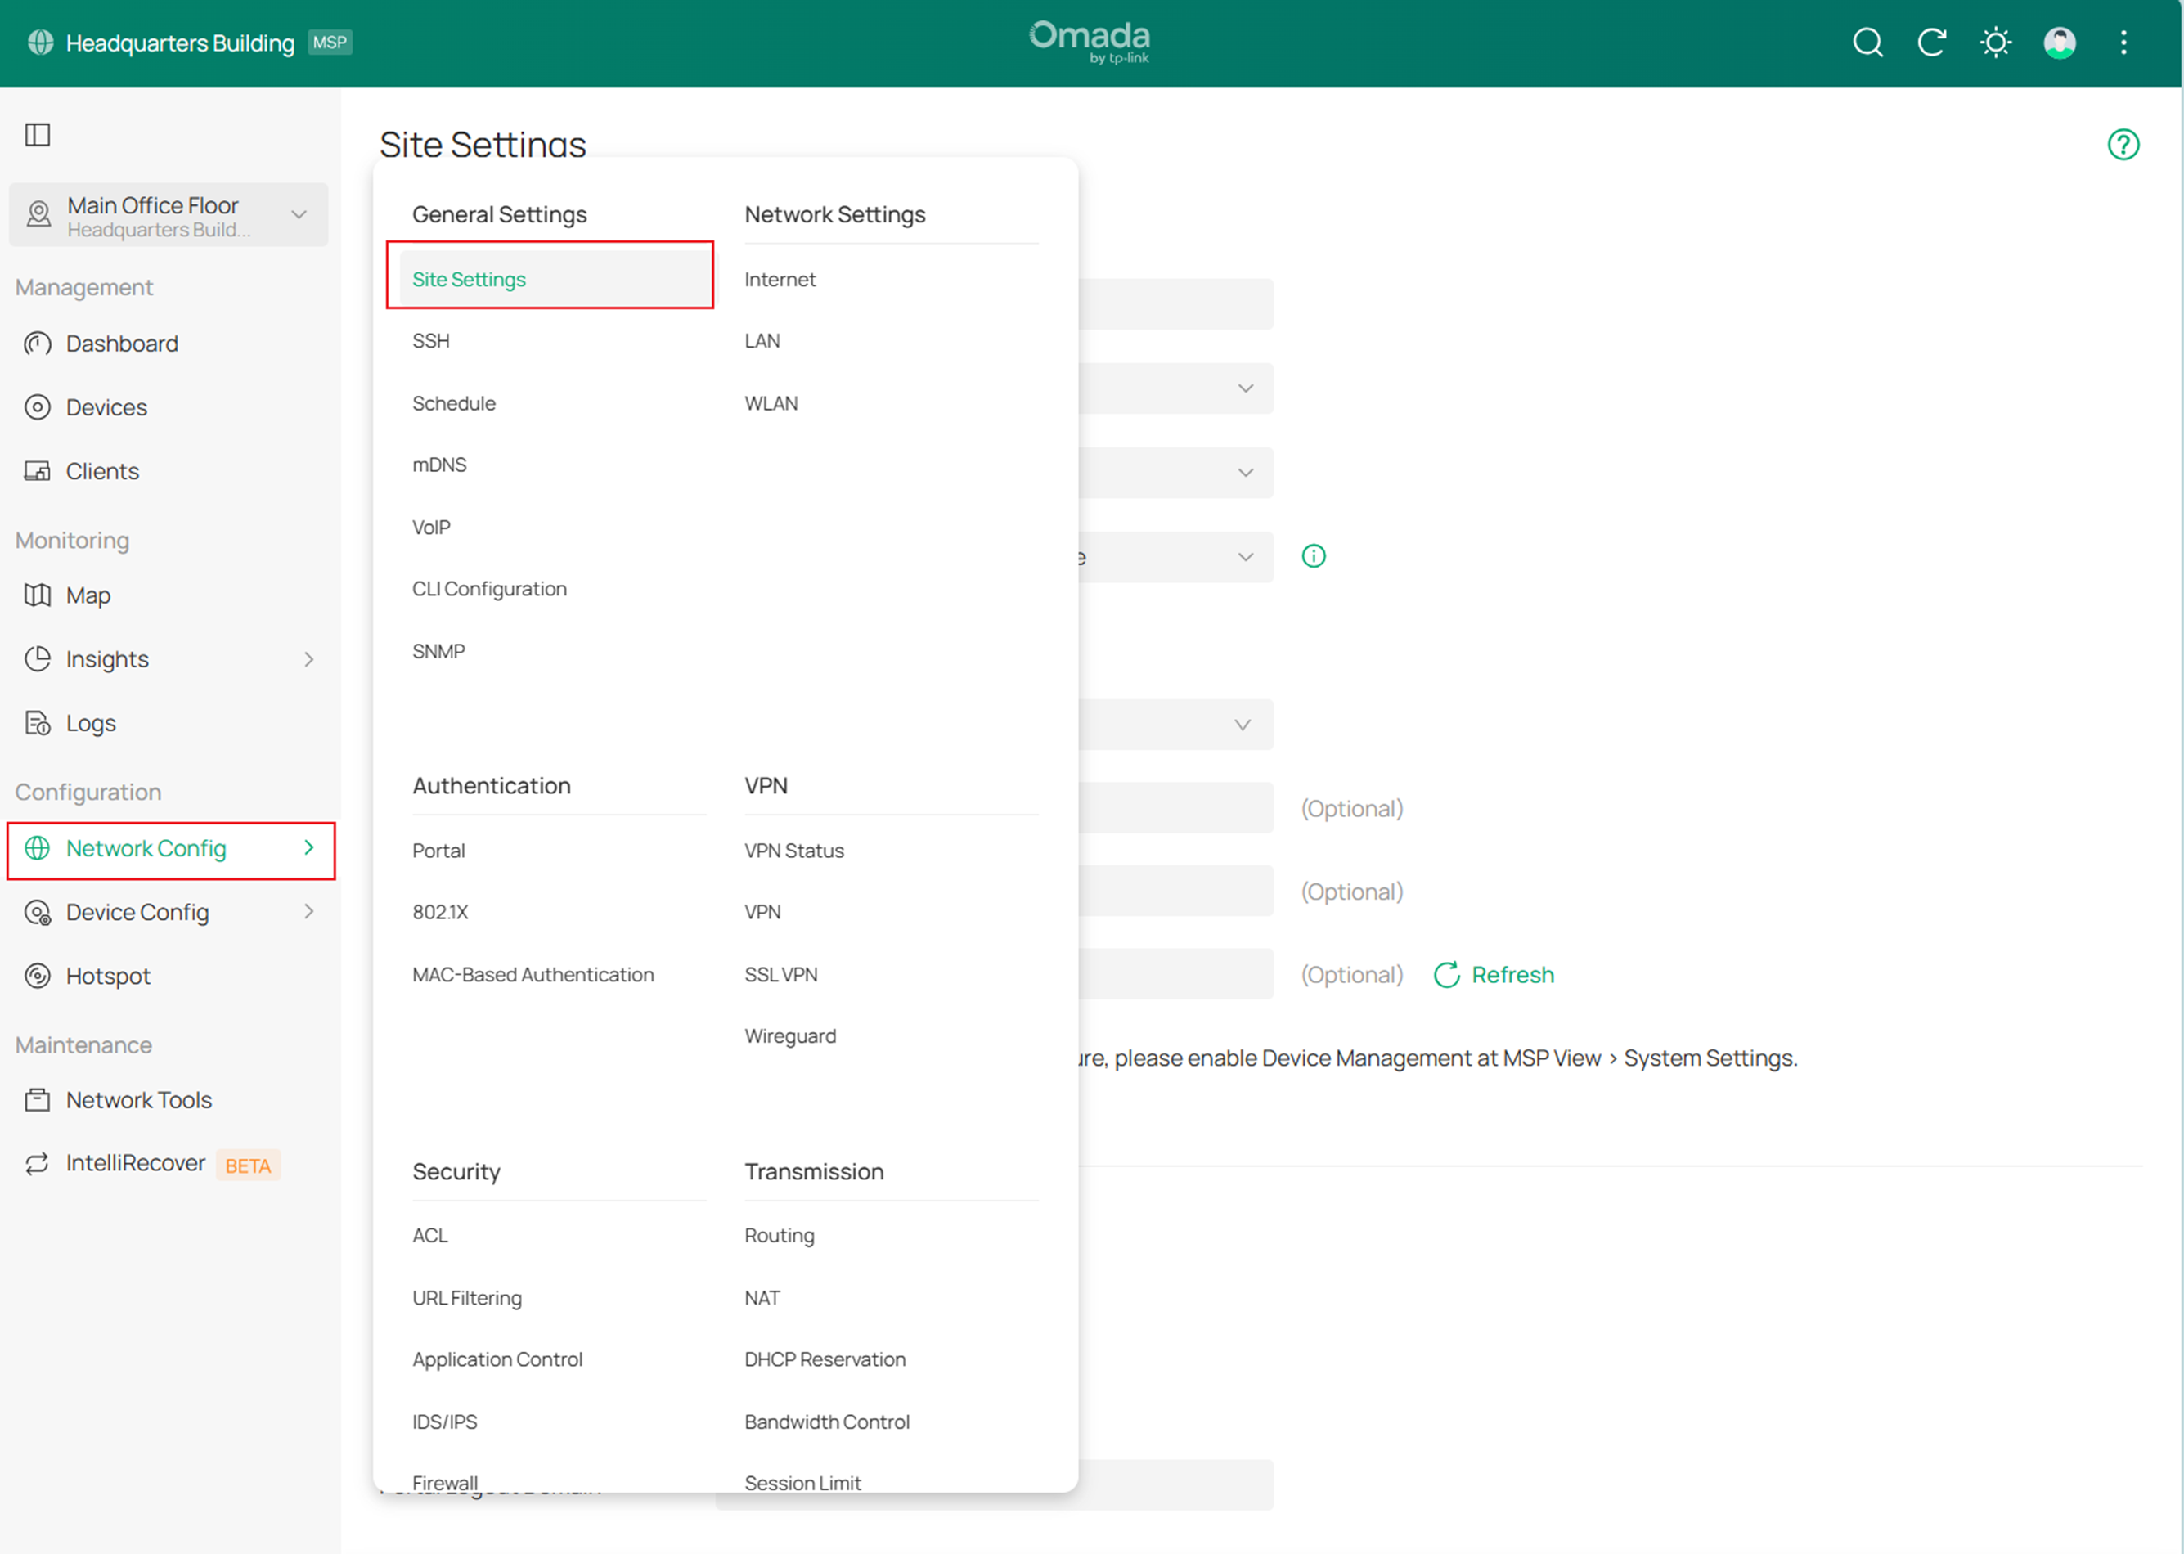The height and width of the screenshot is (1554, 2184).
Task: Click the search magnifier icon in header
Action: pyautogui.click(x=1867, y=42)
